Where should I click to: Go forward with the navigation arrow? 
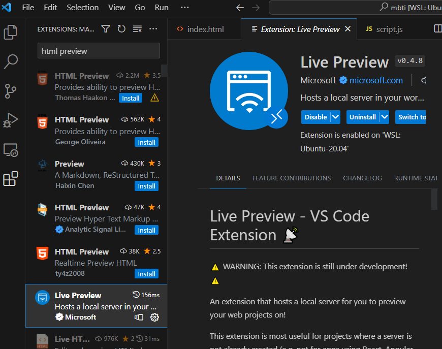tap(256, 8)
